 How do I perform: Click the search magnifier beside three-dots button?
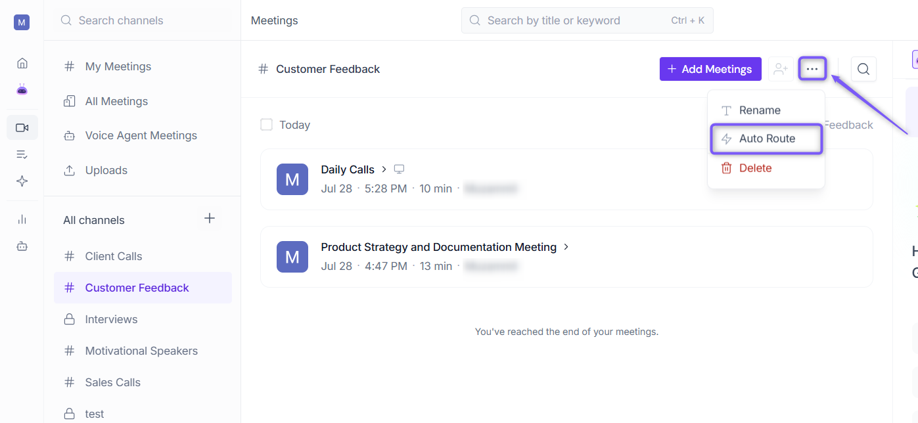point(863,69)
